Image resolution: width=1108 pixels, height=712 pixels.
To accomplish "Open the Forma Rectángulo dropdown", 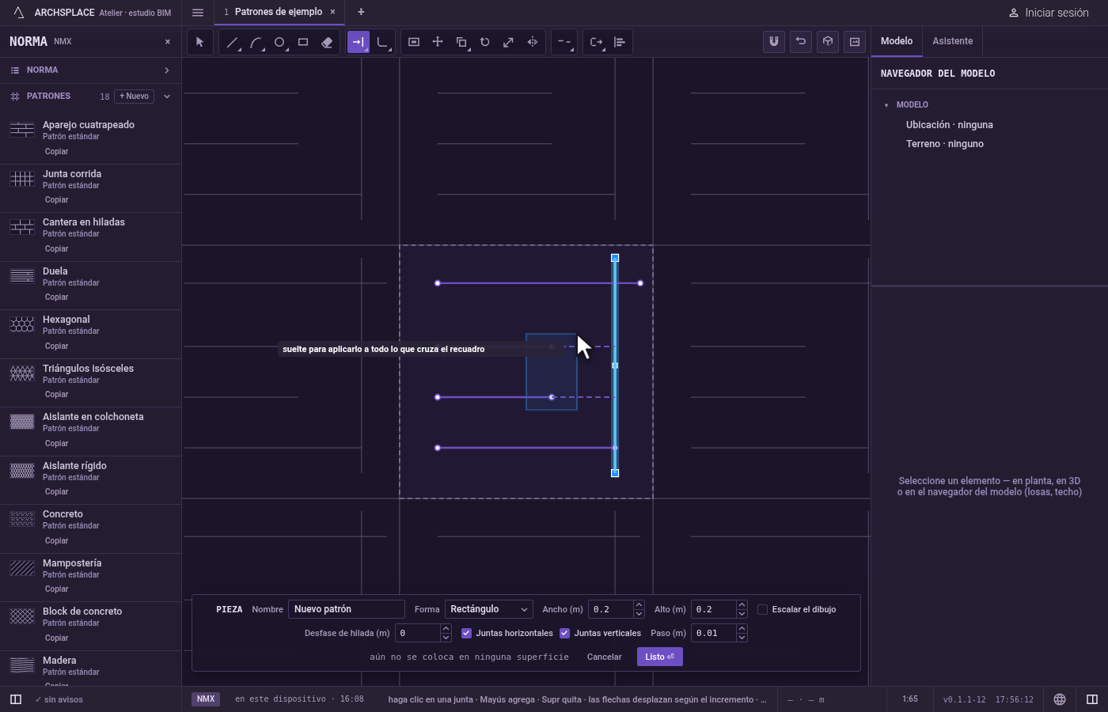I will 488,609.
